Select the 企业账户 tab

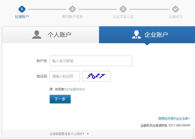(x=147, y=35)
